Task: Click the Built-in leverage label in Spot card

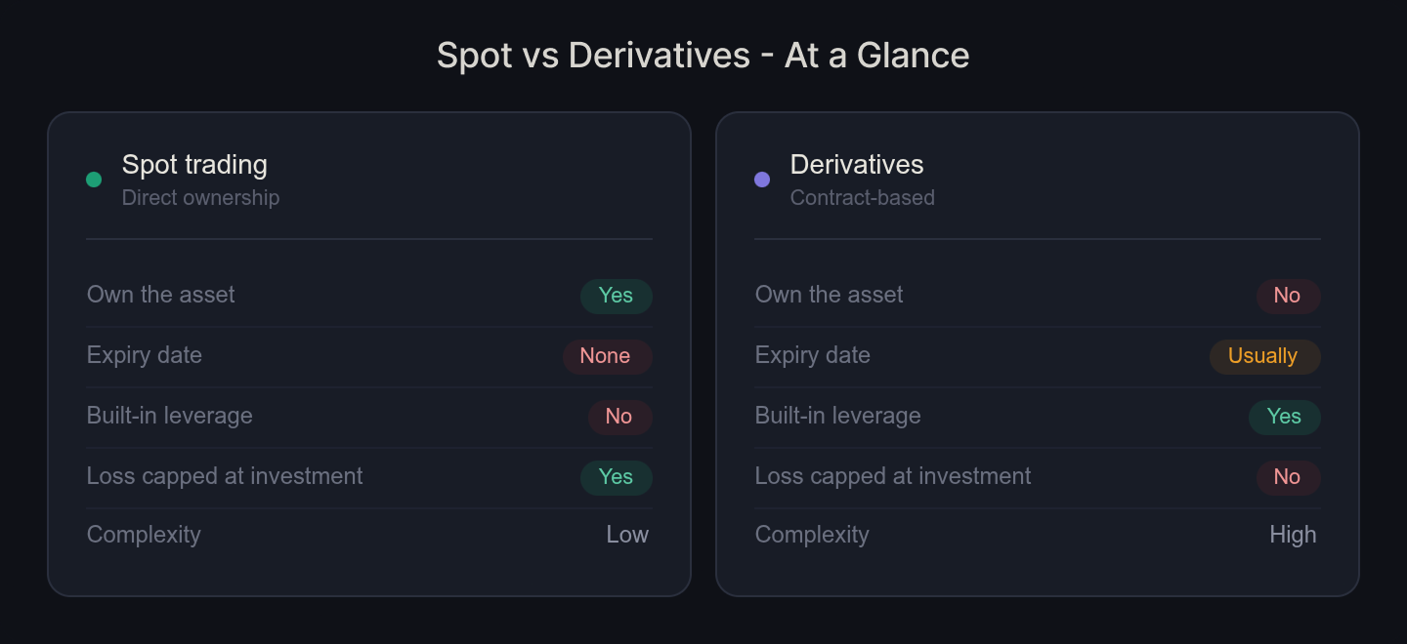Action: pos(169,416)
